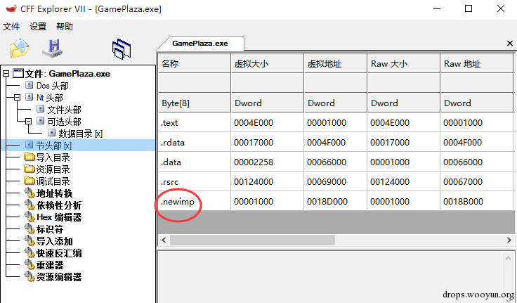Click the 虚拟地址 column header
517x303 pixels.
click(335, 63)
